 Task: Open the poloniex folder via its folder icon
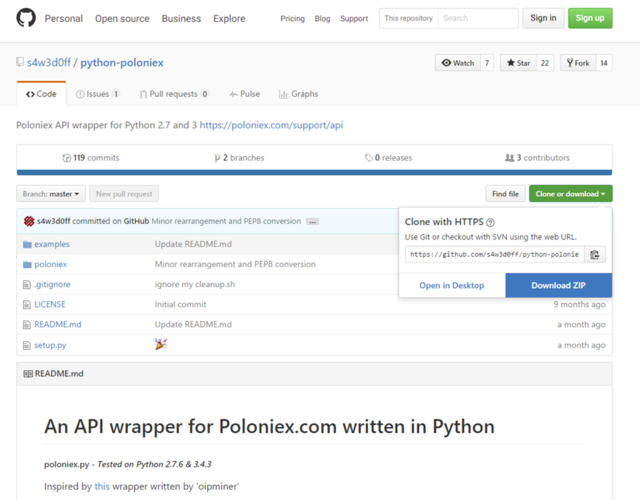pos(28,264)
